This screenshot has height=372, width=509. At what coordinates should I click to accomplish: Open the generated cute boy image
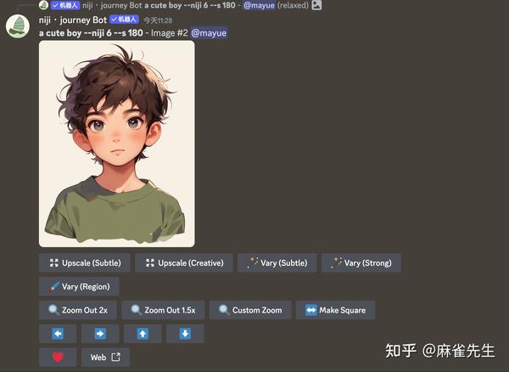pos(117,144)
